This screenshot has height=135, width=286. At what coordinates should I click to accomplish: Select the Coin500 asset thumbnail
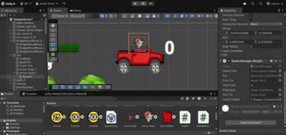[x=93, y=117]
